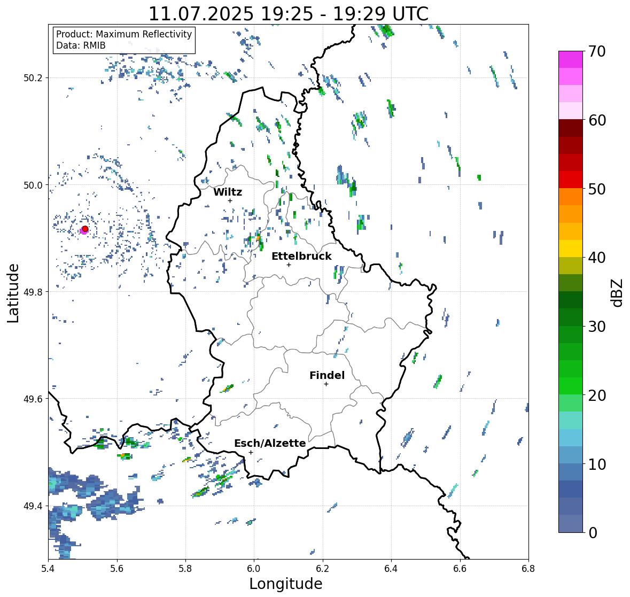This screenshot has height=597, width=630.
Task: Click the 6.8 longitude tick label
Action: coord(528,568)
